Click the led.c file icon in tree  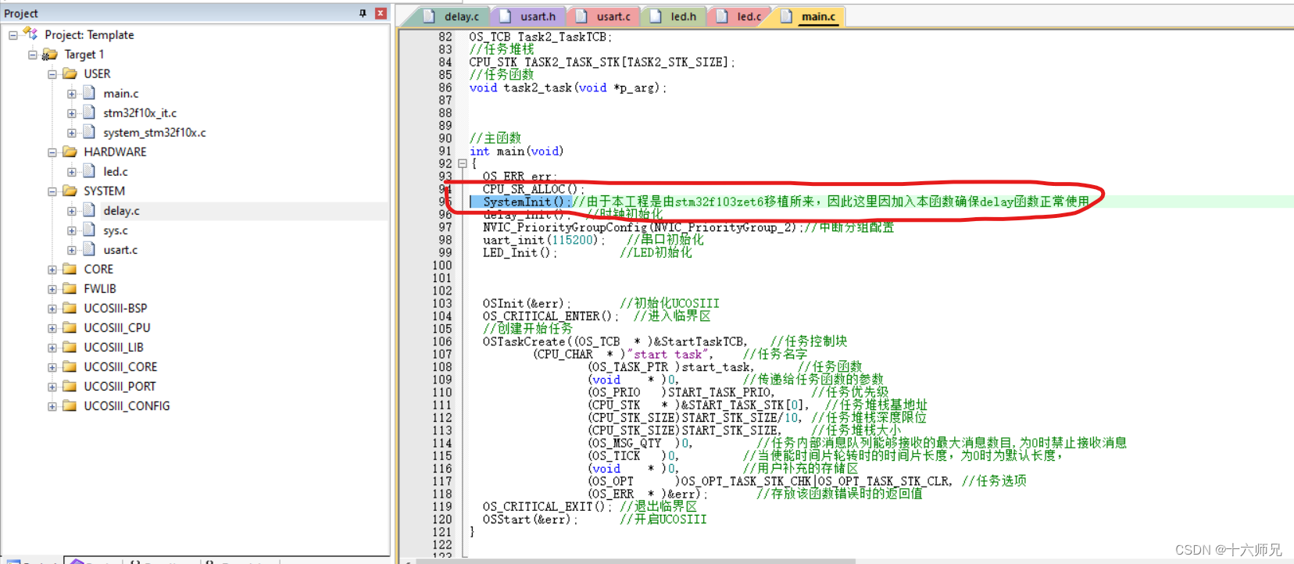(89, 171)
